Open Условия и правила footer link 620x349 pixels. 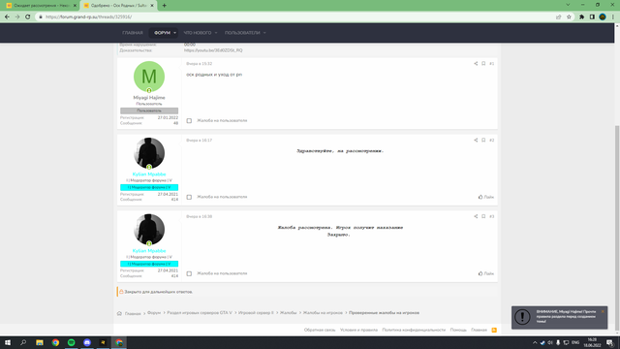(x=358, y=330)
